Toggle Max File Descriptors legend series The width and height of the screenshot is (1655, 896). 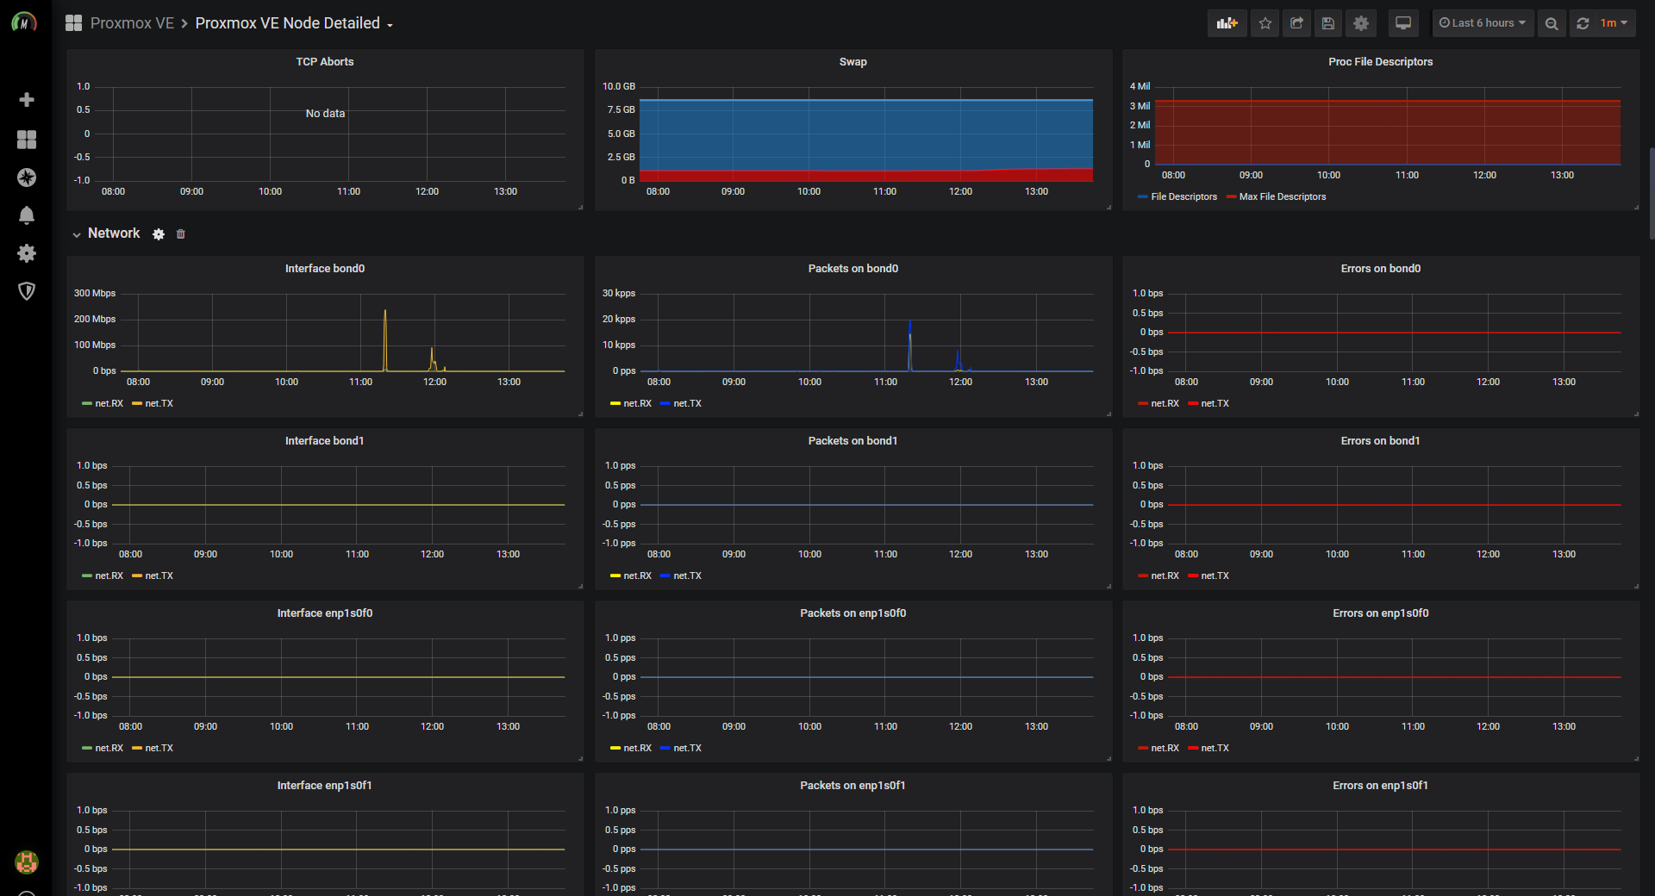click(1276, 196)
